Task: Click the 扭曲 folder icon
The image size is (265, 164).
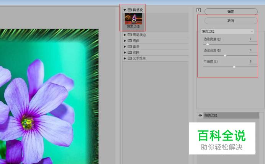Action: pyautogui.click(x=129, y=40)
